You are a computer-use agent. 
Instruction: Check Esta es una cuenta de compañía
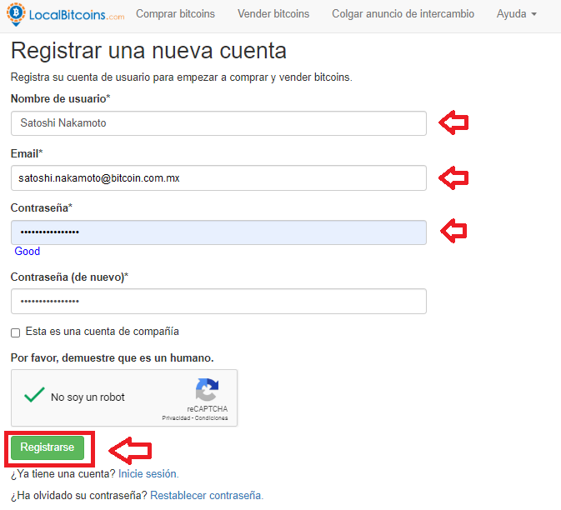tap(15, 332)
